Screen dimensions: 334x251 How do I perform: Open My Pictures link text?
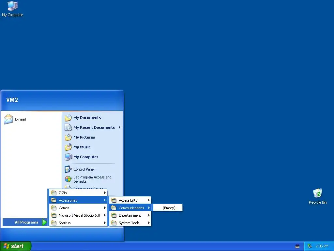coord(84,137)
